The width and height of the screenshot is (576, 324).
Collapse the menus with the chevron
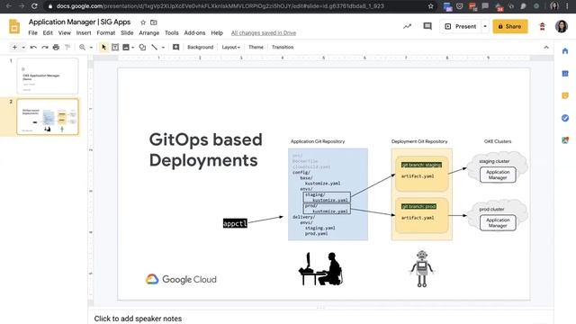[x=546, y=48]
